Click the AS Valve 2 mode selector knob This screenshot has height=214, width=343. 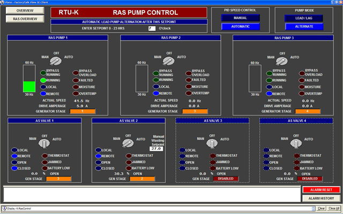(128, 143)
